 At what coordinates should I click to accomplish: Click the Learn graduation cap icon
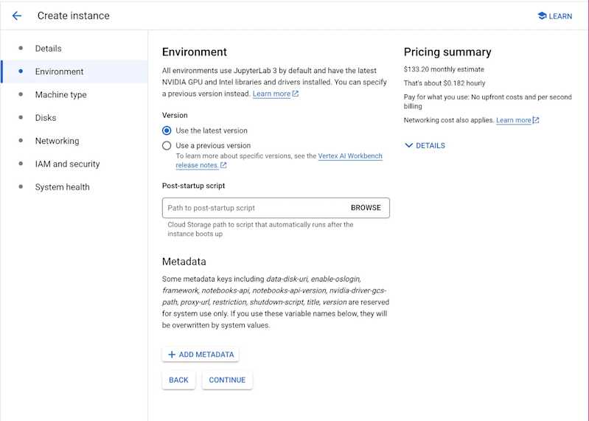(x=542, y=15)
